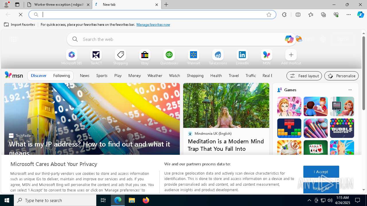Screen dimensions: 367x206
Task: Open the Microsoft 365 shortcut
Action: pyautogui.click(x=72, y=57)
